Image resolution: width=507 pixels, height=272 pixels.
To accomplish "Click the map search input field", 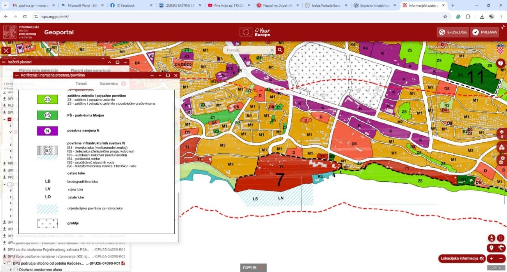I will [248, 50].
